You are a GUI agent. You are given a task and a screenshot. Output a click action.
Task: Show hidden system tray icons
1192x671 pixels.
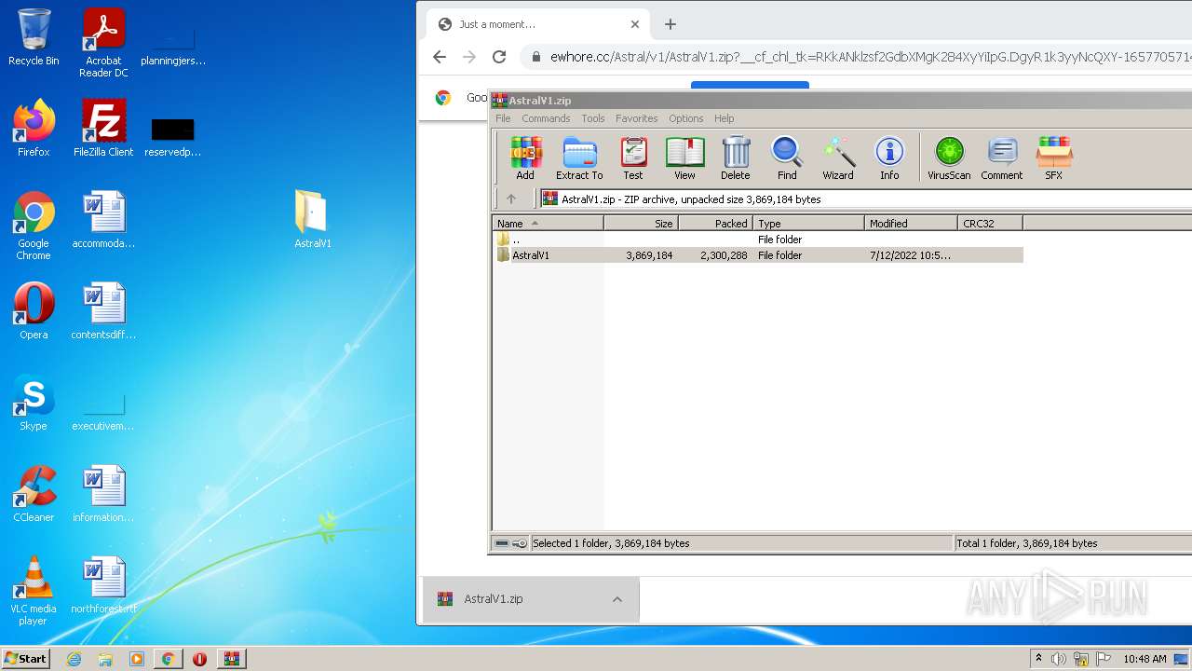[x=1038, y=659]
